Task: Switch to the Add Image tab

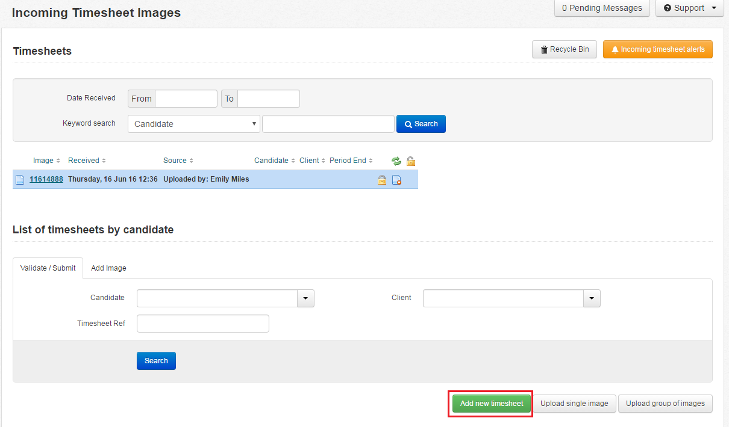Action: 108,268
